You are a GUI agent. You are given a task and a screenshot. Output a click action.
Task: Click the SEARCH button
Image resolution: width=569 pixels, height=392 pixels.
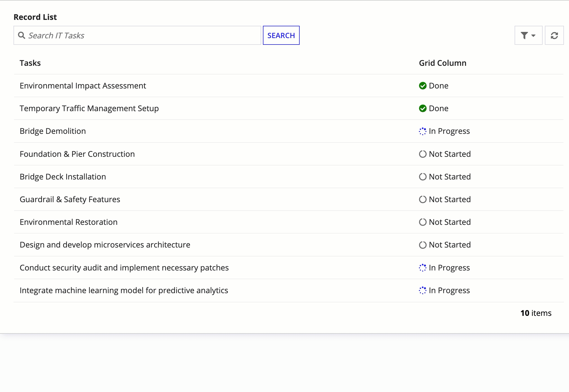[x=281, y=35]
